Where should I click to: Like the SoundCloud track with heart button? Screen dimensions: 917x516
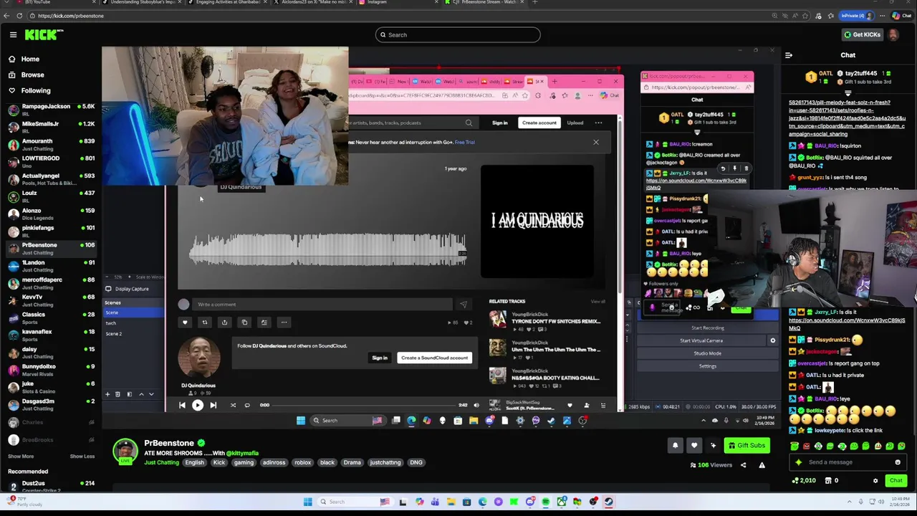coord(185,322)
